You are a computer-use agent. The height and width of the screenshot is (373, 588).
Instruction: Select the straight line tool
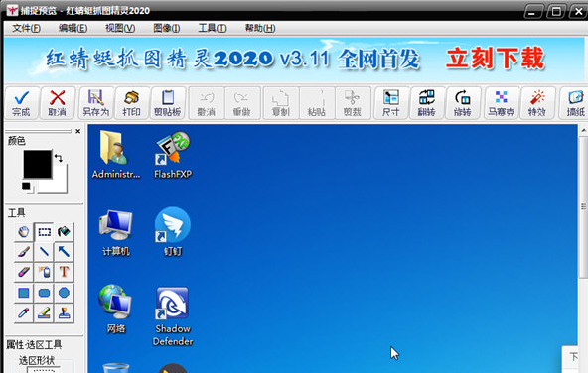[44, 252]
